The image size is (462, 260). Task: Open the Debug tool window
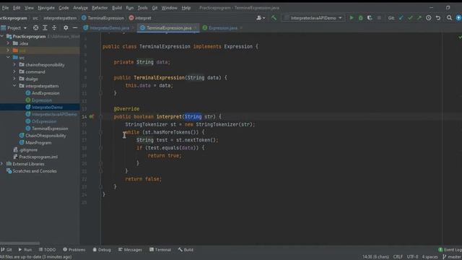click(x=102, y=250)
